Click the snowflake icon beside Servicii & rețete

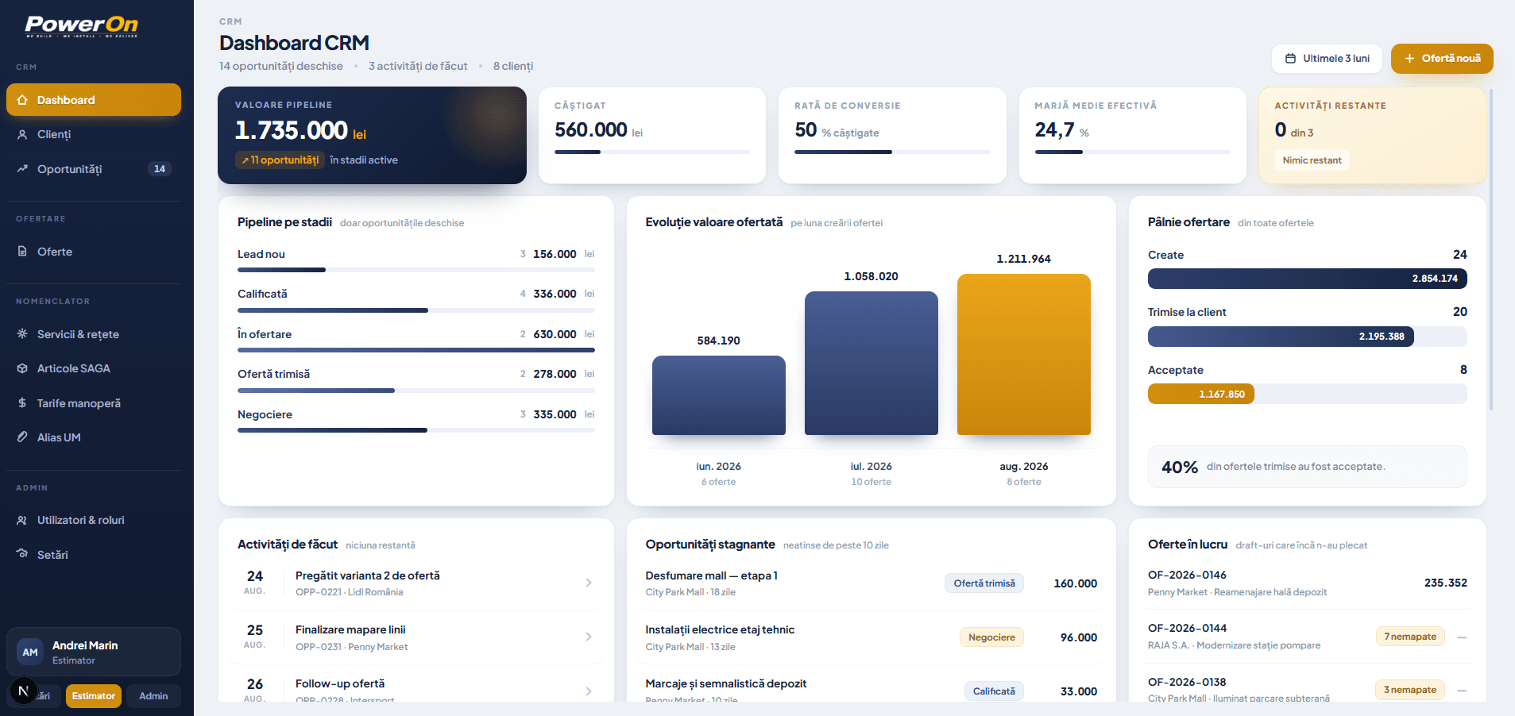22,334
